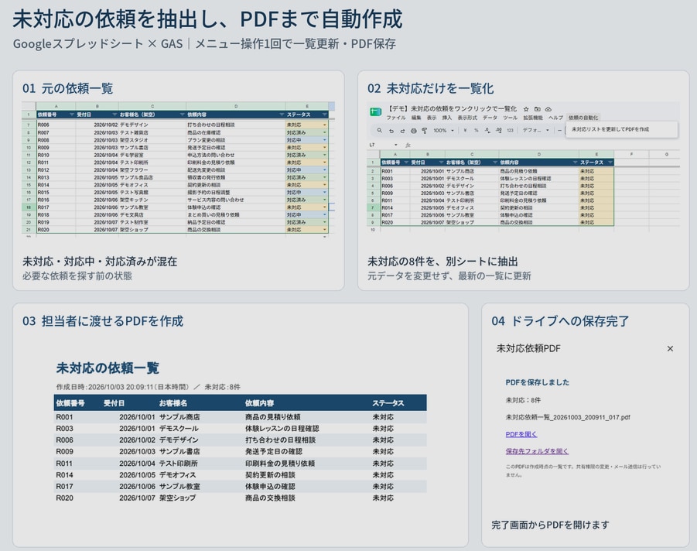Open the 123 number format menu

(510, 130)
